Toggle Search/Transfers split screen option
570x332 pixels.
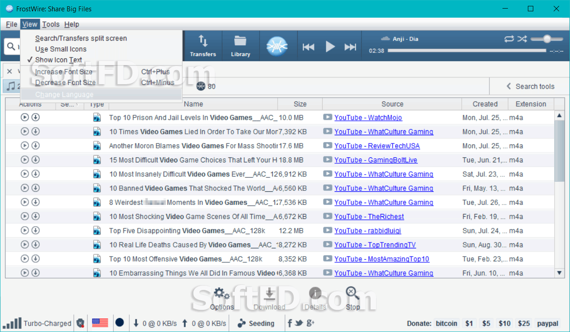click(x=101, y=38)
